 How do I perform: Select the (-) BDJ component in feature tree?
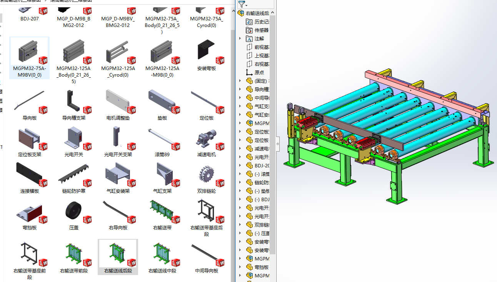(257, 199)
